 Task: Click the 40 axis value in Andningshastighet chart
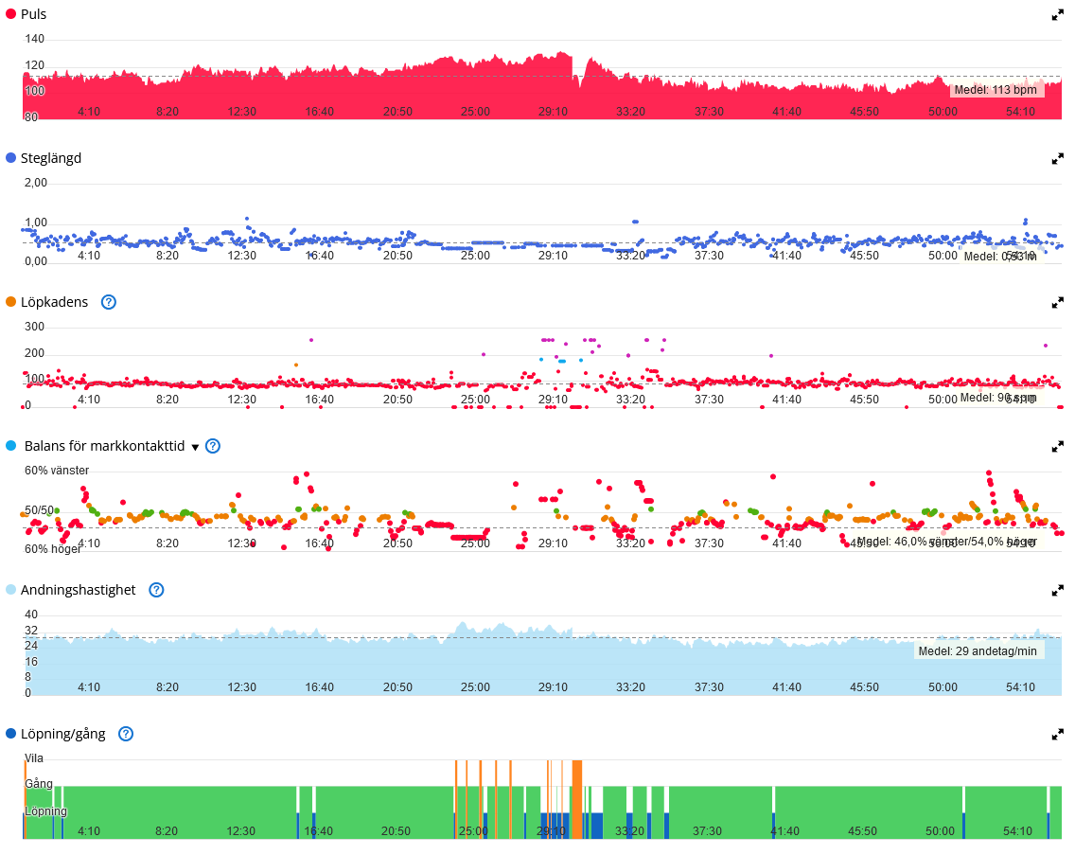[31, 615]
